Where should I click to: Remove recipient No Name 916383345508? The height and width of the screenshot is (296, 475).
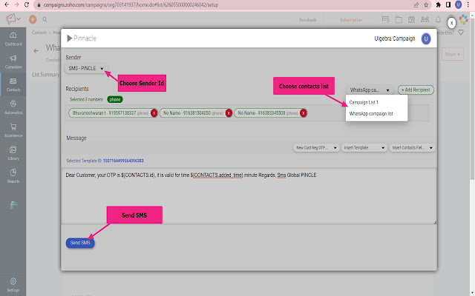click(x=304, y=113)
